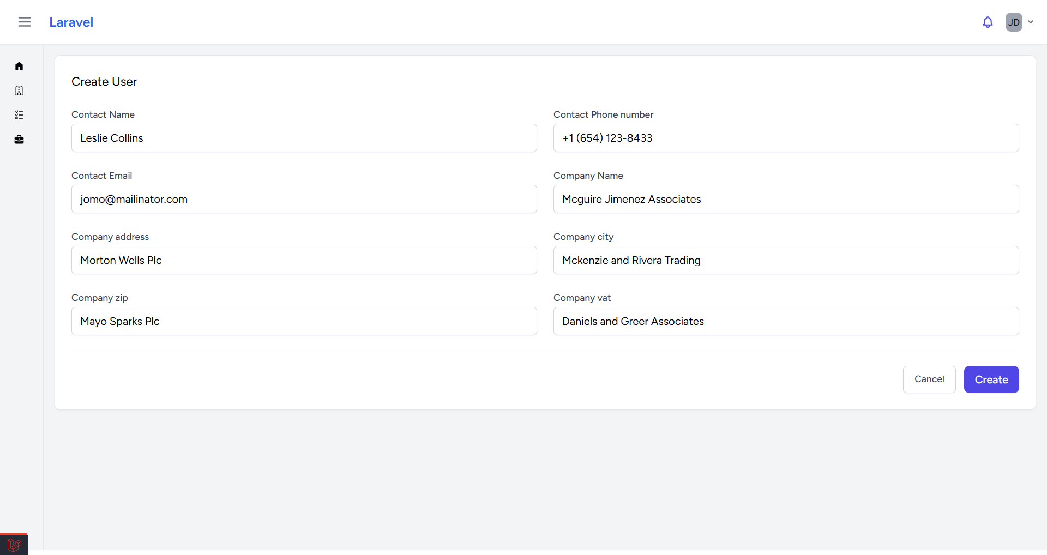Open the briefcase sidebar icon
This screenshot has width=1047, height=555.
click(x=19, y=140)
